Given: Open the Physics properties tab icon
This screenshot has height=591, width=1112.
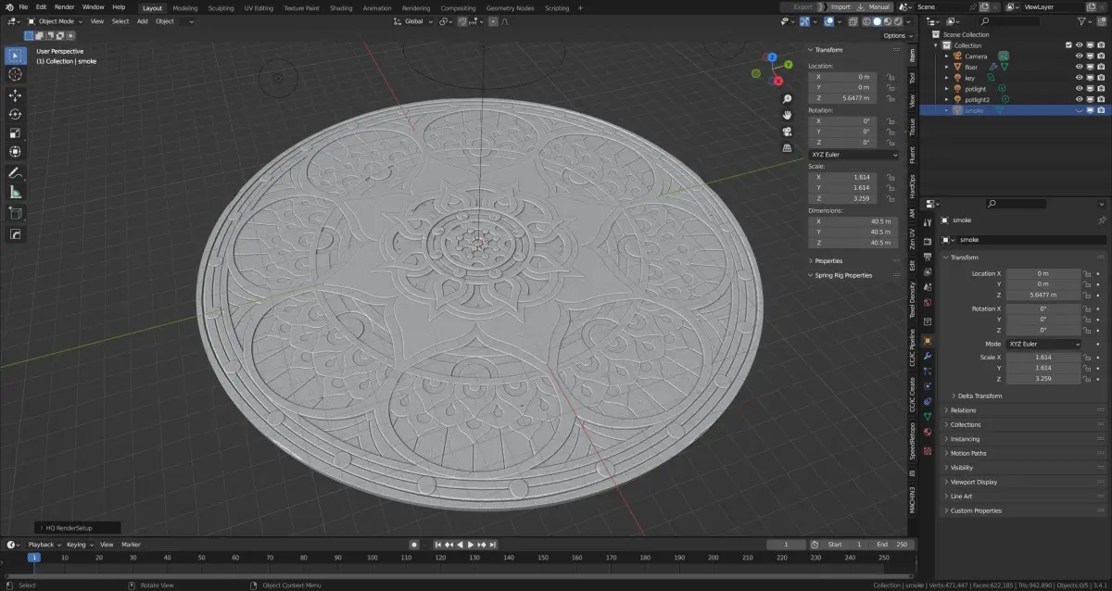Looking at the screenshot, I should 928,386.
